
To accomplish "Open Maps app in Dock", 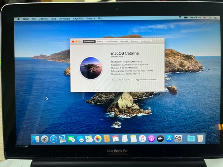I will pos(89,139).
